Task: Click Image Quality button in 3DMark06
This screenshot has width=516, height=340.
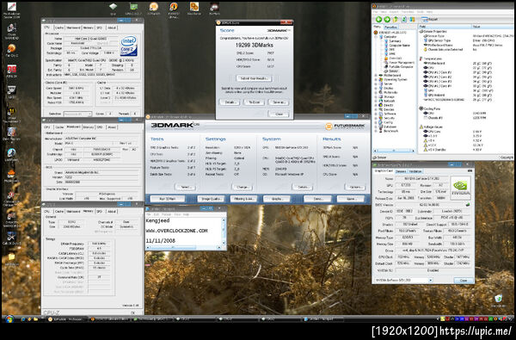Action: pyautogui.click(x=211, y=199)
